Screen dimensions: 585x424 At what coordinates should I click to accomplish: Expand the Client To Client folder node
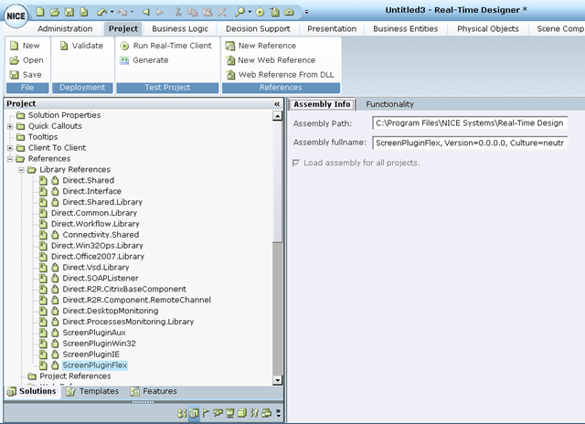pos(10,148)
